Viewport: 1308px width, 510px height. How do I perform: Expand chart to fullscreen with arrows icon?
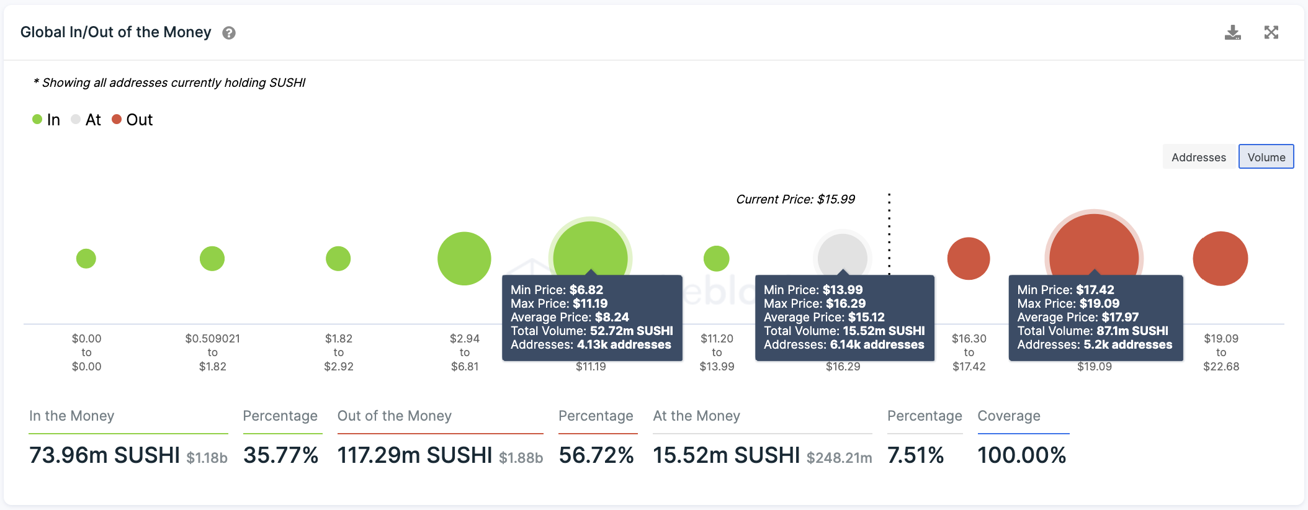(1271, 32)
